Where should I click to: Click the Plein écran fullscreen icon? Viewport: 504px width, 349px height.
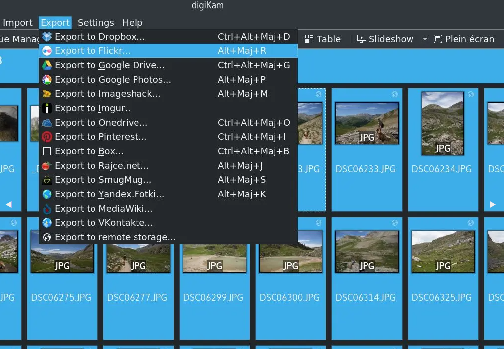tap(438, 39)
